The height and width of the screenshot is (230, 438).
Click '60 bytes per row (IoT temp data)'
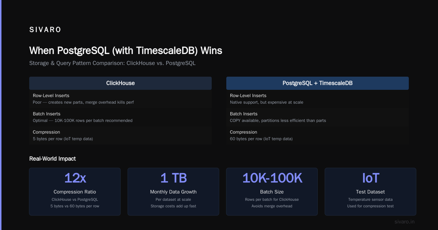point(261,139)
